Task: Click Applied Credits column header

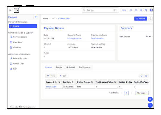Action: [125, 82]
